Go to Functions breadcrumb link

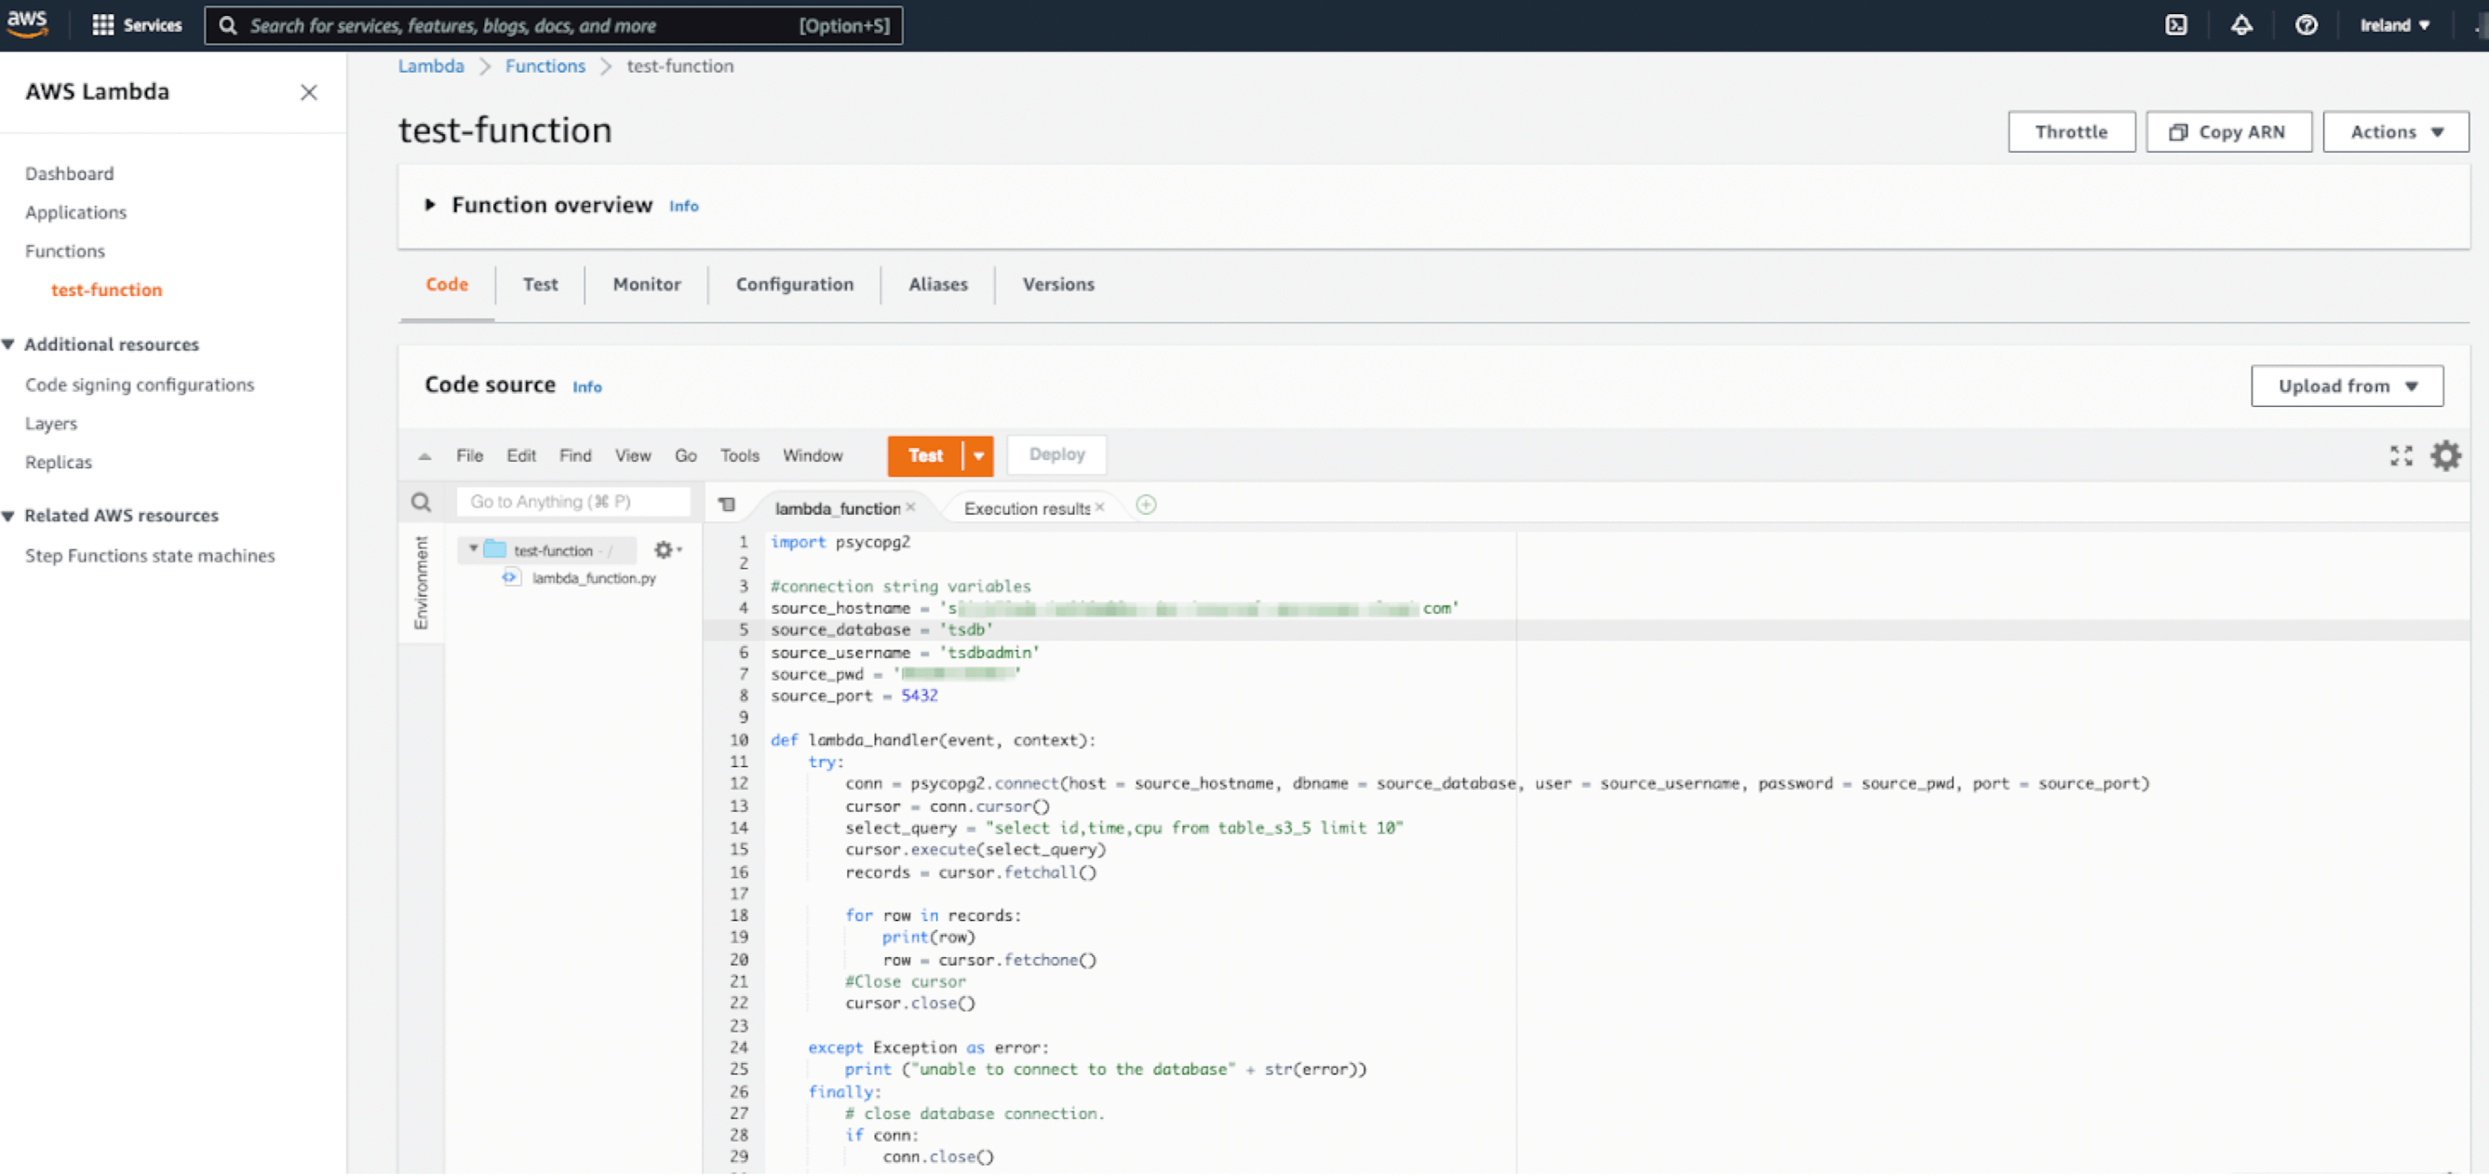(544, 66)
